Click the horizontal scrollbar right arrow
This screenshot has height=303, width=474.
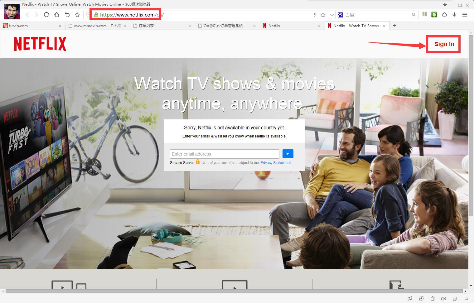(x=466, y=291)
